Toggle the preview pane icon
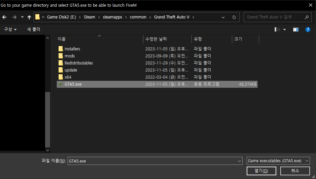 (296, 30)
